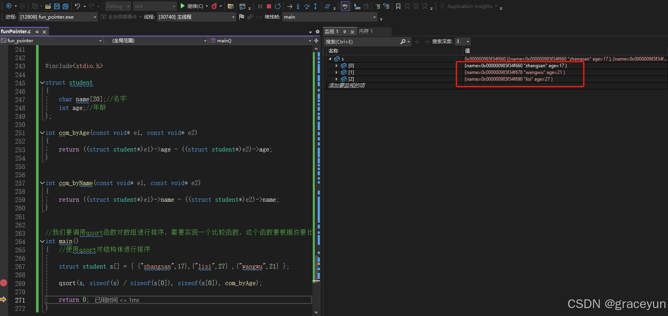This screenshot has width=668, height=316.
Task: Open the (全局范围) scope dropdown
Action: point(156,40)
